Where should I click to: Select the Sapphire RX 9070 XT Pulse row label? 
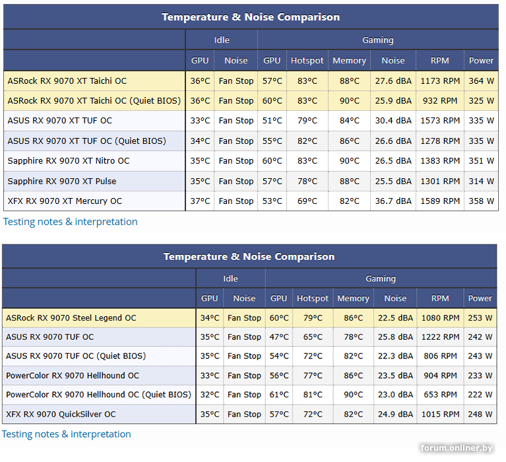(62, 181)
